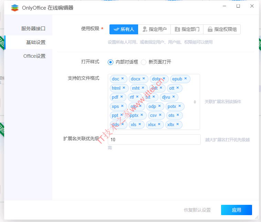
Task: Set permission to 指定用户
Action: pyautogui.click(x=155, y=30)
